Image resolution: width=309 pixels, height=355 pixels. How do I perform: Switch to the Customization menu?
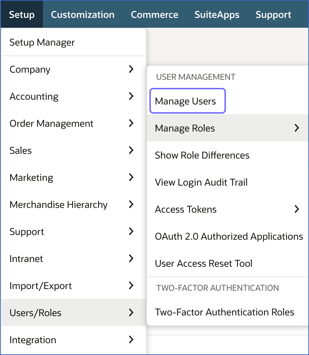[82, 14]
